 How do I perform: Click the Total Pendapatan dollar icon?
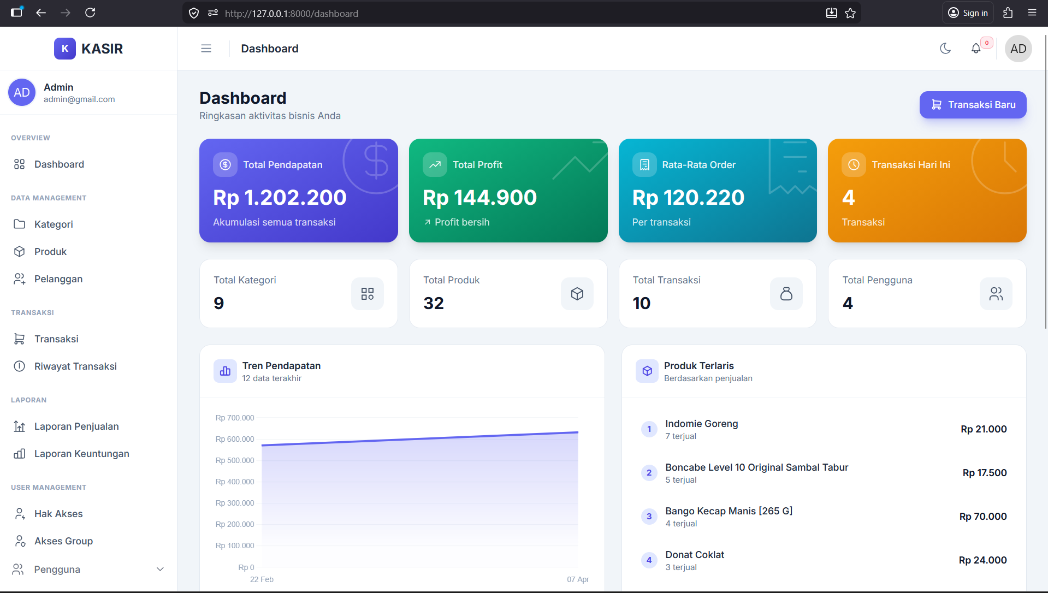(225, 164)
